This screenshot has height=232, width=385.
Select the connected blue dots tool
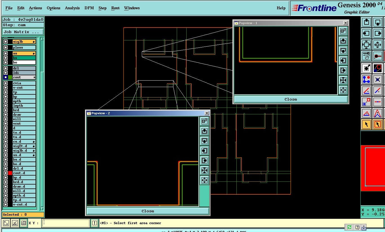point(366,79)
